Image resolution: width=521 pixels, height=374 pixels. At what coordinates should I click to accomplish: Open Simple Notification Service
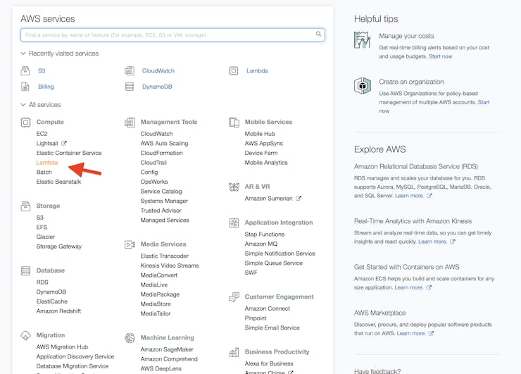(280, 254)
